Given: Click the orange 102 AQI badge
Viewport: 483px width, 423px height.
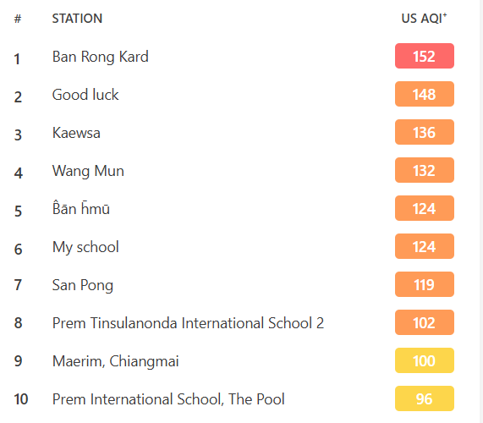Looking at the screenshot, I should coord(425,322).
